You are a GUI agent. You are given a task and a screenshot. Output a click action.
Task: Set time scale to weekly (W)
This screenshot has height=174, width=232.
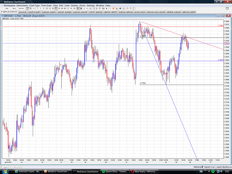click(71, 9)
